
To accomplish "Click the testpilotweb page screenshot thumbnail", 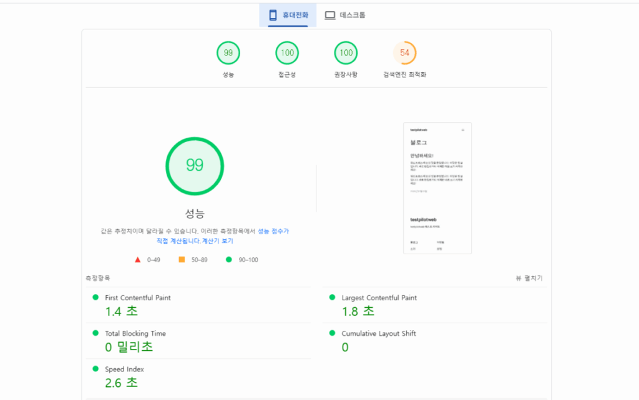I will [x=437, y=188].
